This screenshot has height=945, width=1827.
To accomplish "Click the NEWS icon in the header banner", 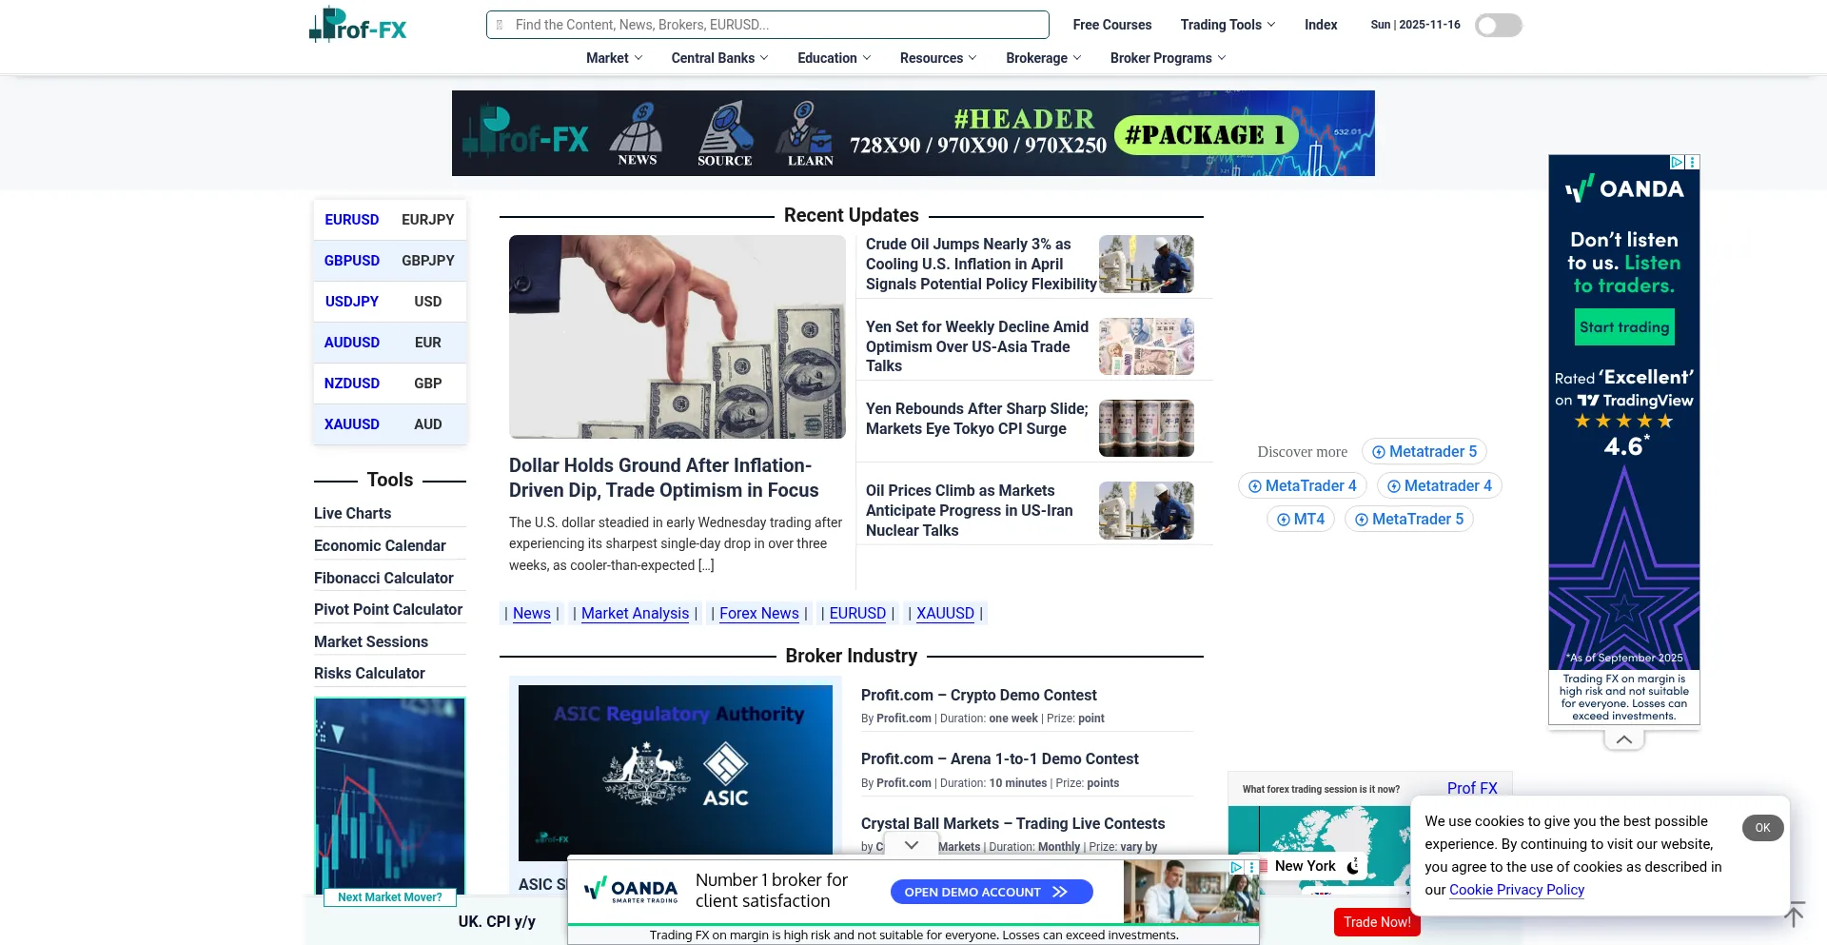I will (x=637, y=135).
